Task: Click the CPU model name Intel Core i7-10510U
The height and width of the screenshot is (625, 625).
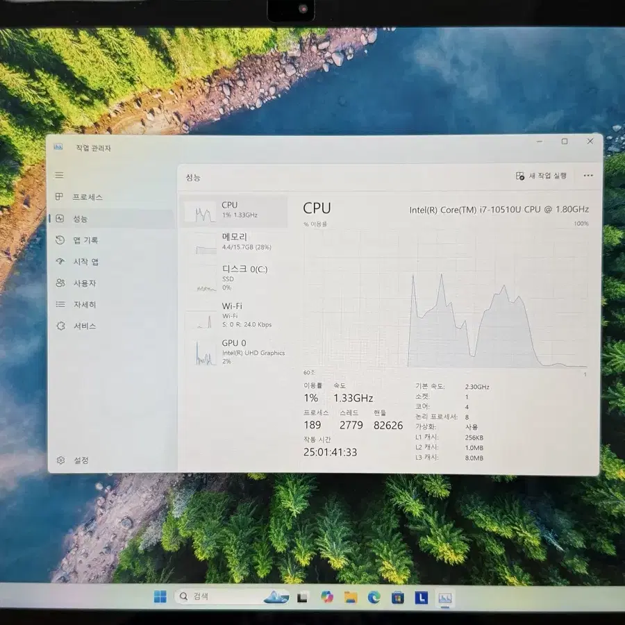Action: click(499, 210)
